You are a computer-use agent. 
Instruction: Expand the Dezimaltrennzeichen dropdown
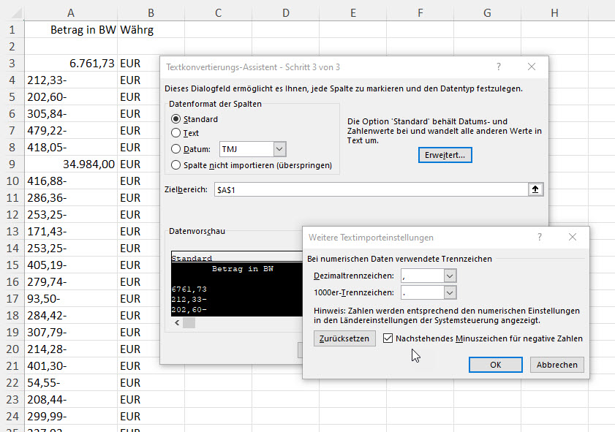pos(450,276)
